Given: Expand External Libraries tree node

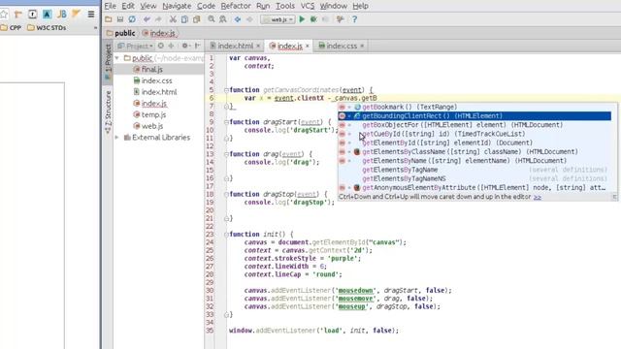Looking at the screenshot, I should 117,138.
